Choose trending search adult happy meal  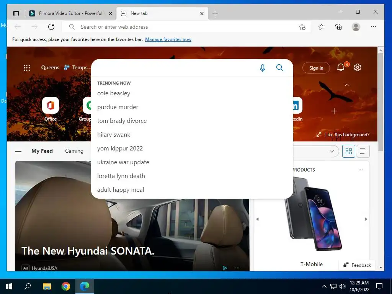point(121,189)
